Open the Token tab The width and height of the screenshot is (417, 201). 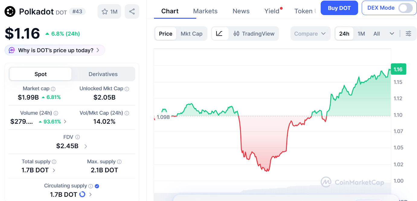click(305, 11)
